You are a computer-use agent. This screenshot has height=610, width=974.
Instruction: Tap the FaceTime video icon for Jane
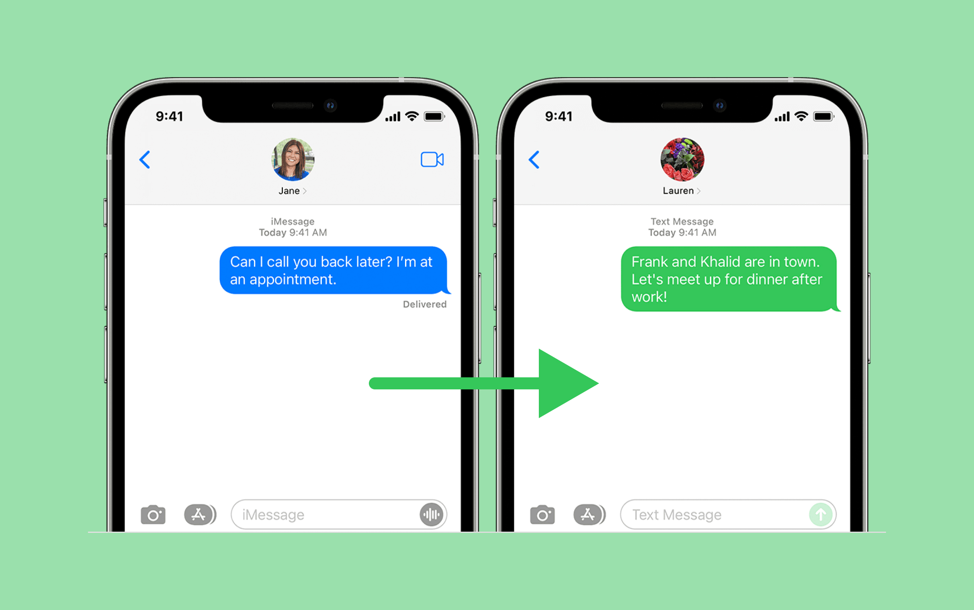[431, 160]
